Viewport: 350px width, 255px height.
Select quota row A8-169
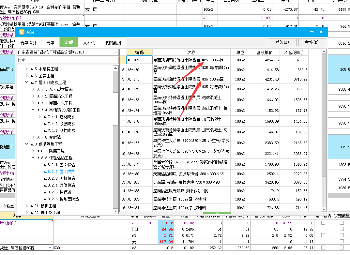coord(214,60)
